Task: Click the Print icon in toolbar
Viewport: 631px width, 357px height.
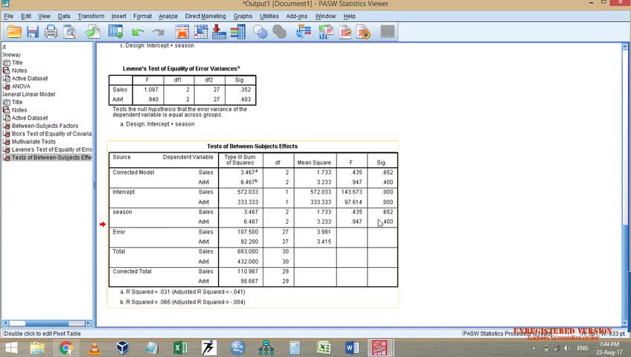Action: (51, 31)
